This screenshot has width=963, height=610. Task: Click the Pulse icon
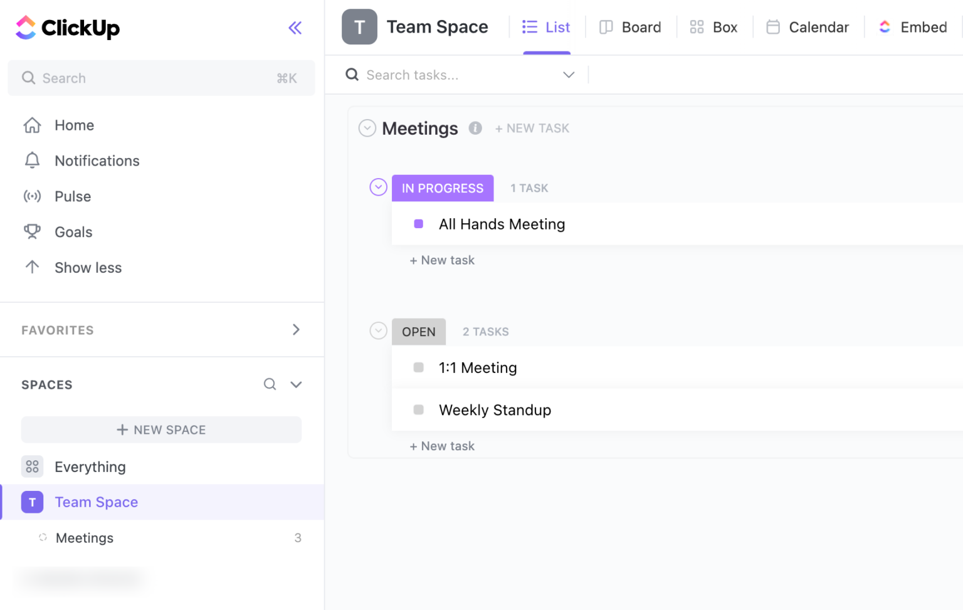click(x=32, y=196)
